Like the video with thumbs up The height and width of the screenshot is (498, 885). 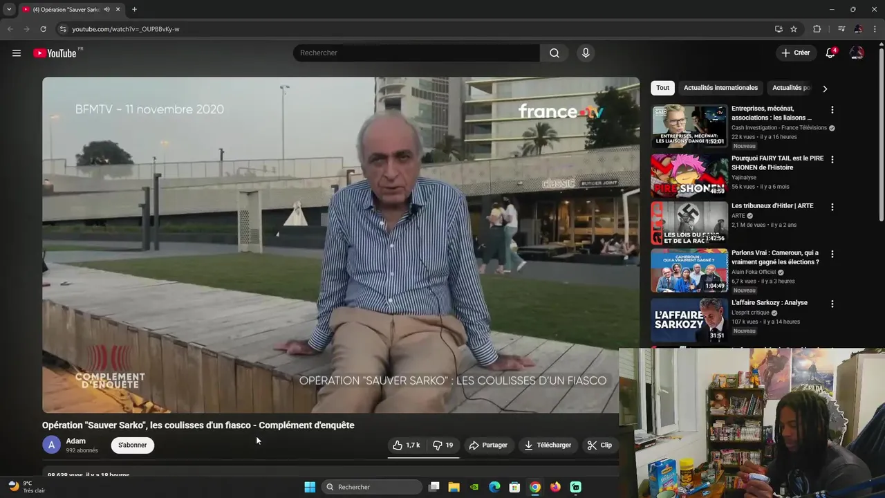click(407, 445)
